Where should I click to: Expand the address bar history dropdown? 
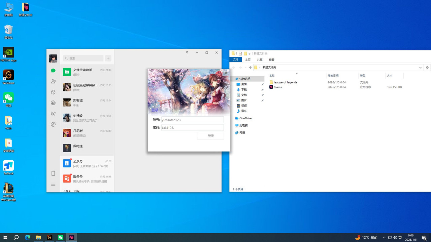tap(420, 68)
